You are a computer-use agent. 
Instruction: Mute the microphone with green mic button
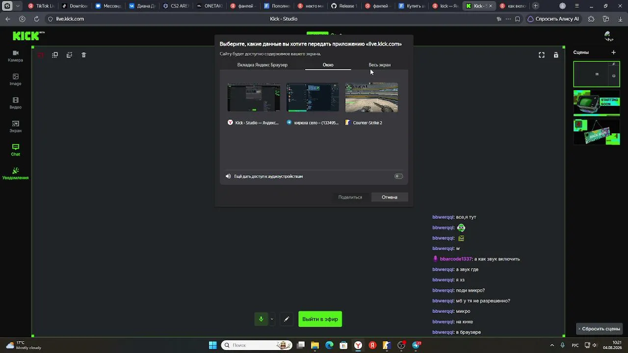click(261, 319)
